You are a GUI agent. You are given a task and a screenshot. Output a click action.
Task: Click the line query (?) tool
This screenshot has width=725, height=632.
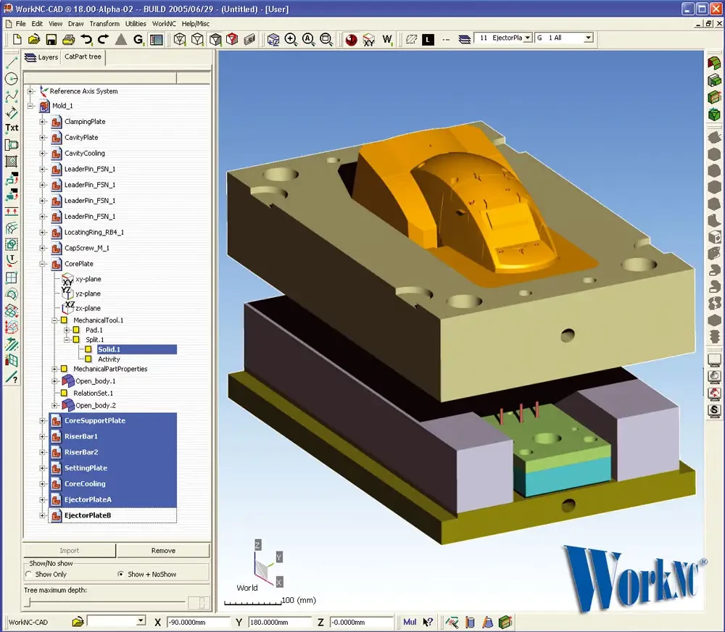tap(12, 378)
